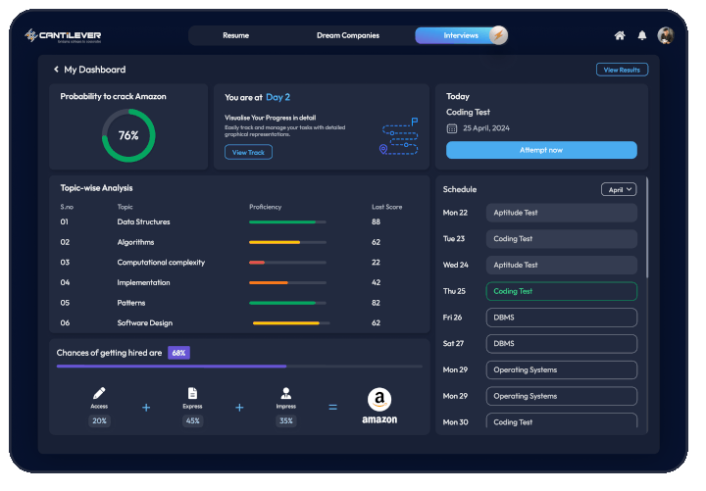Click the Cantilever logo
The image size is (706, 491).
[63, 36]
